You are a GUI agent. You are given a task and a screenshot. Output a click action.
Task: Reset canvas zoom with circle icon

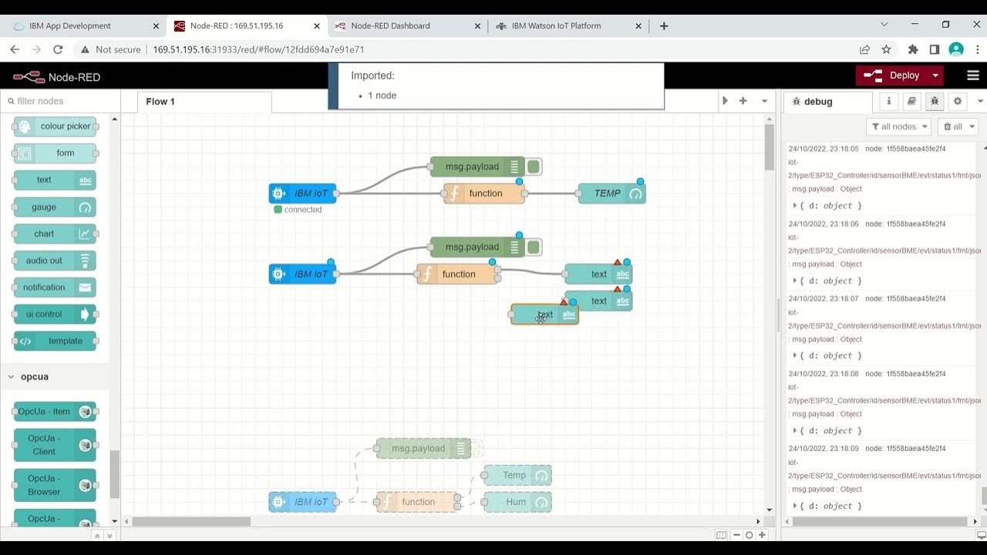point(749,535)
